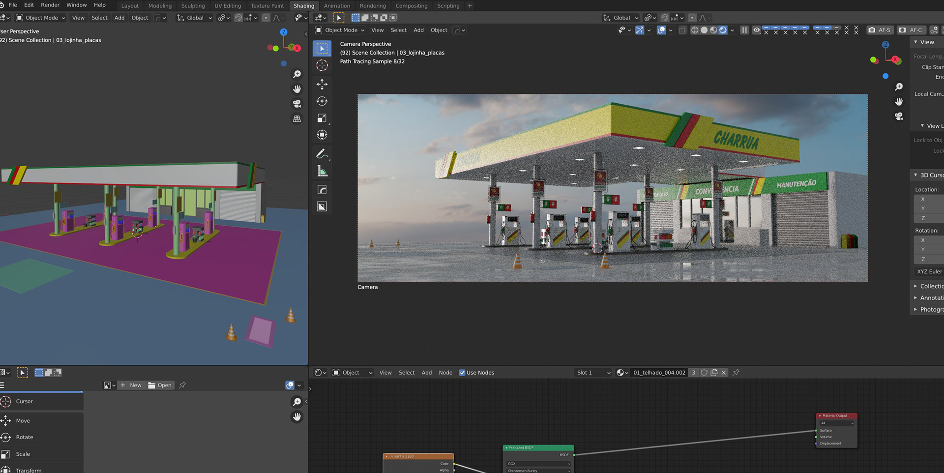Image resolution: width=944 pixels, height=473 pixels.
Task: Toggle the eye visibility button near collection toggles
Action: pyautogui.click(x=757, y=30)
